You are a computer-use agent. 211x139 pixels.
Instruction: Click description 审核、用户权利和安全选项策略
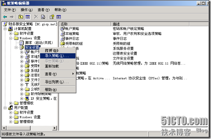pos(137,34)
